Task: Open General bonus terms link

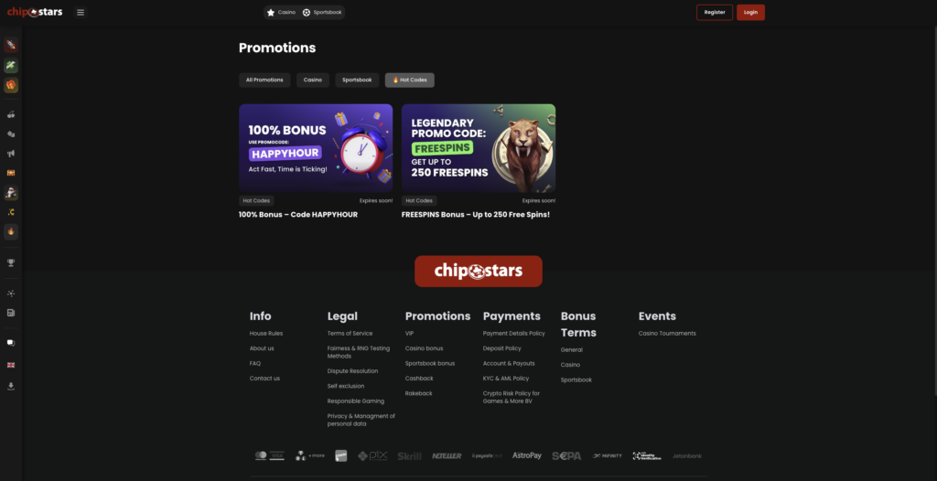Action: 572,349
